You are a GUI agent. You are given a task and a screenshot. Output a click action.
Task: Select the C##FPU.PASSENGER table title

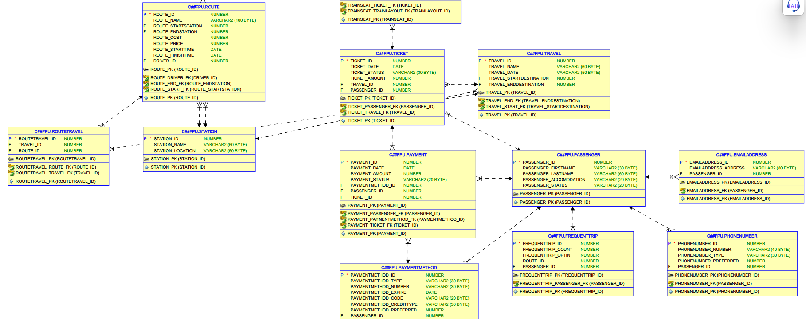(x=578, y=155)
